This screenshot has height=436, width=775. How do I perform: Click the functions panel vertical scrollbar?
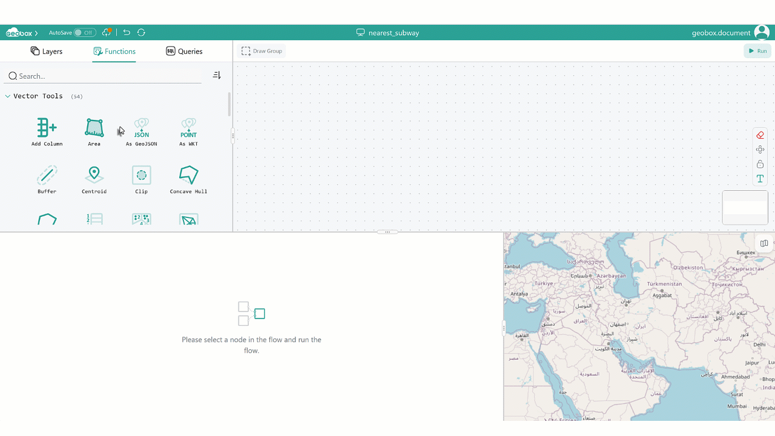pos(229,105)
